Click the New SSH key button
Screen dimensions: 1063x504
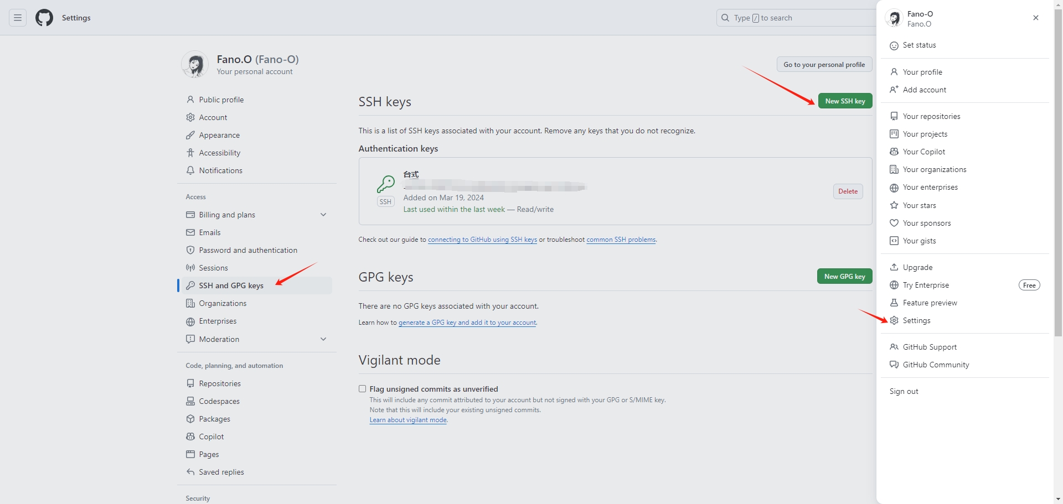[845, 101]
